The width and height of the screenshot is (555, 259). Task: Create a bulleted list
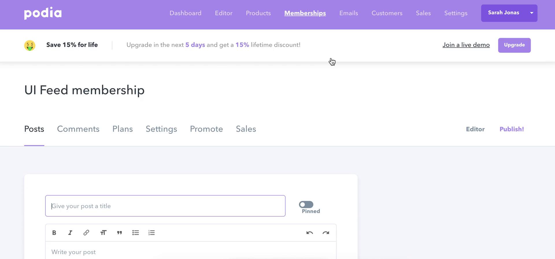[x=136, y=233]
